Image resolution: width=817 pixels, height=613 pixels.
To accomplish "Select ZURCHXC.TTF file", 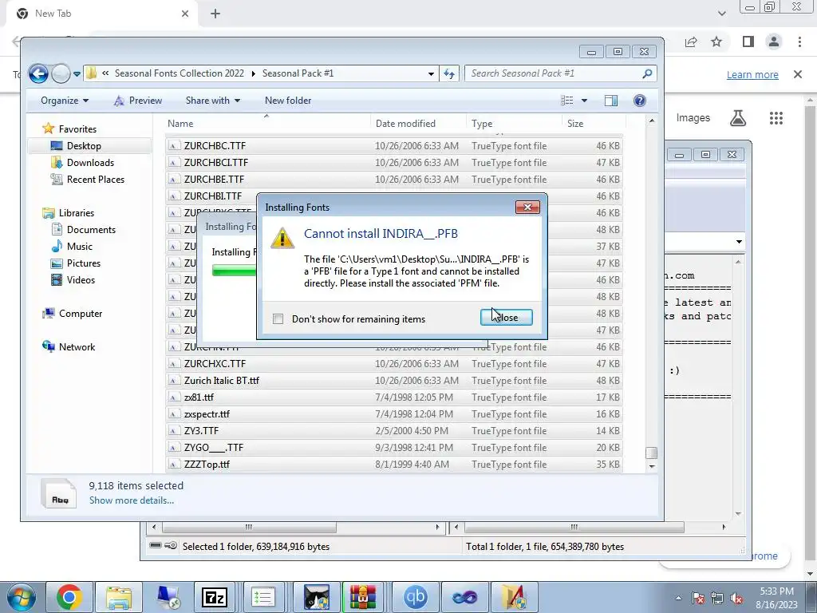I will click(x=394, y=364).
